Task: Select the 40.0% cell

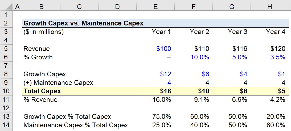Action: click(x=200, y=125)
